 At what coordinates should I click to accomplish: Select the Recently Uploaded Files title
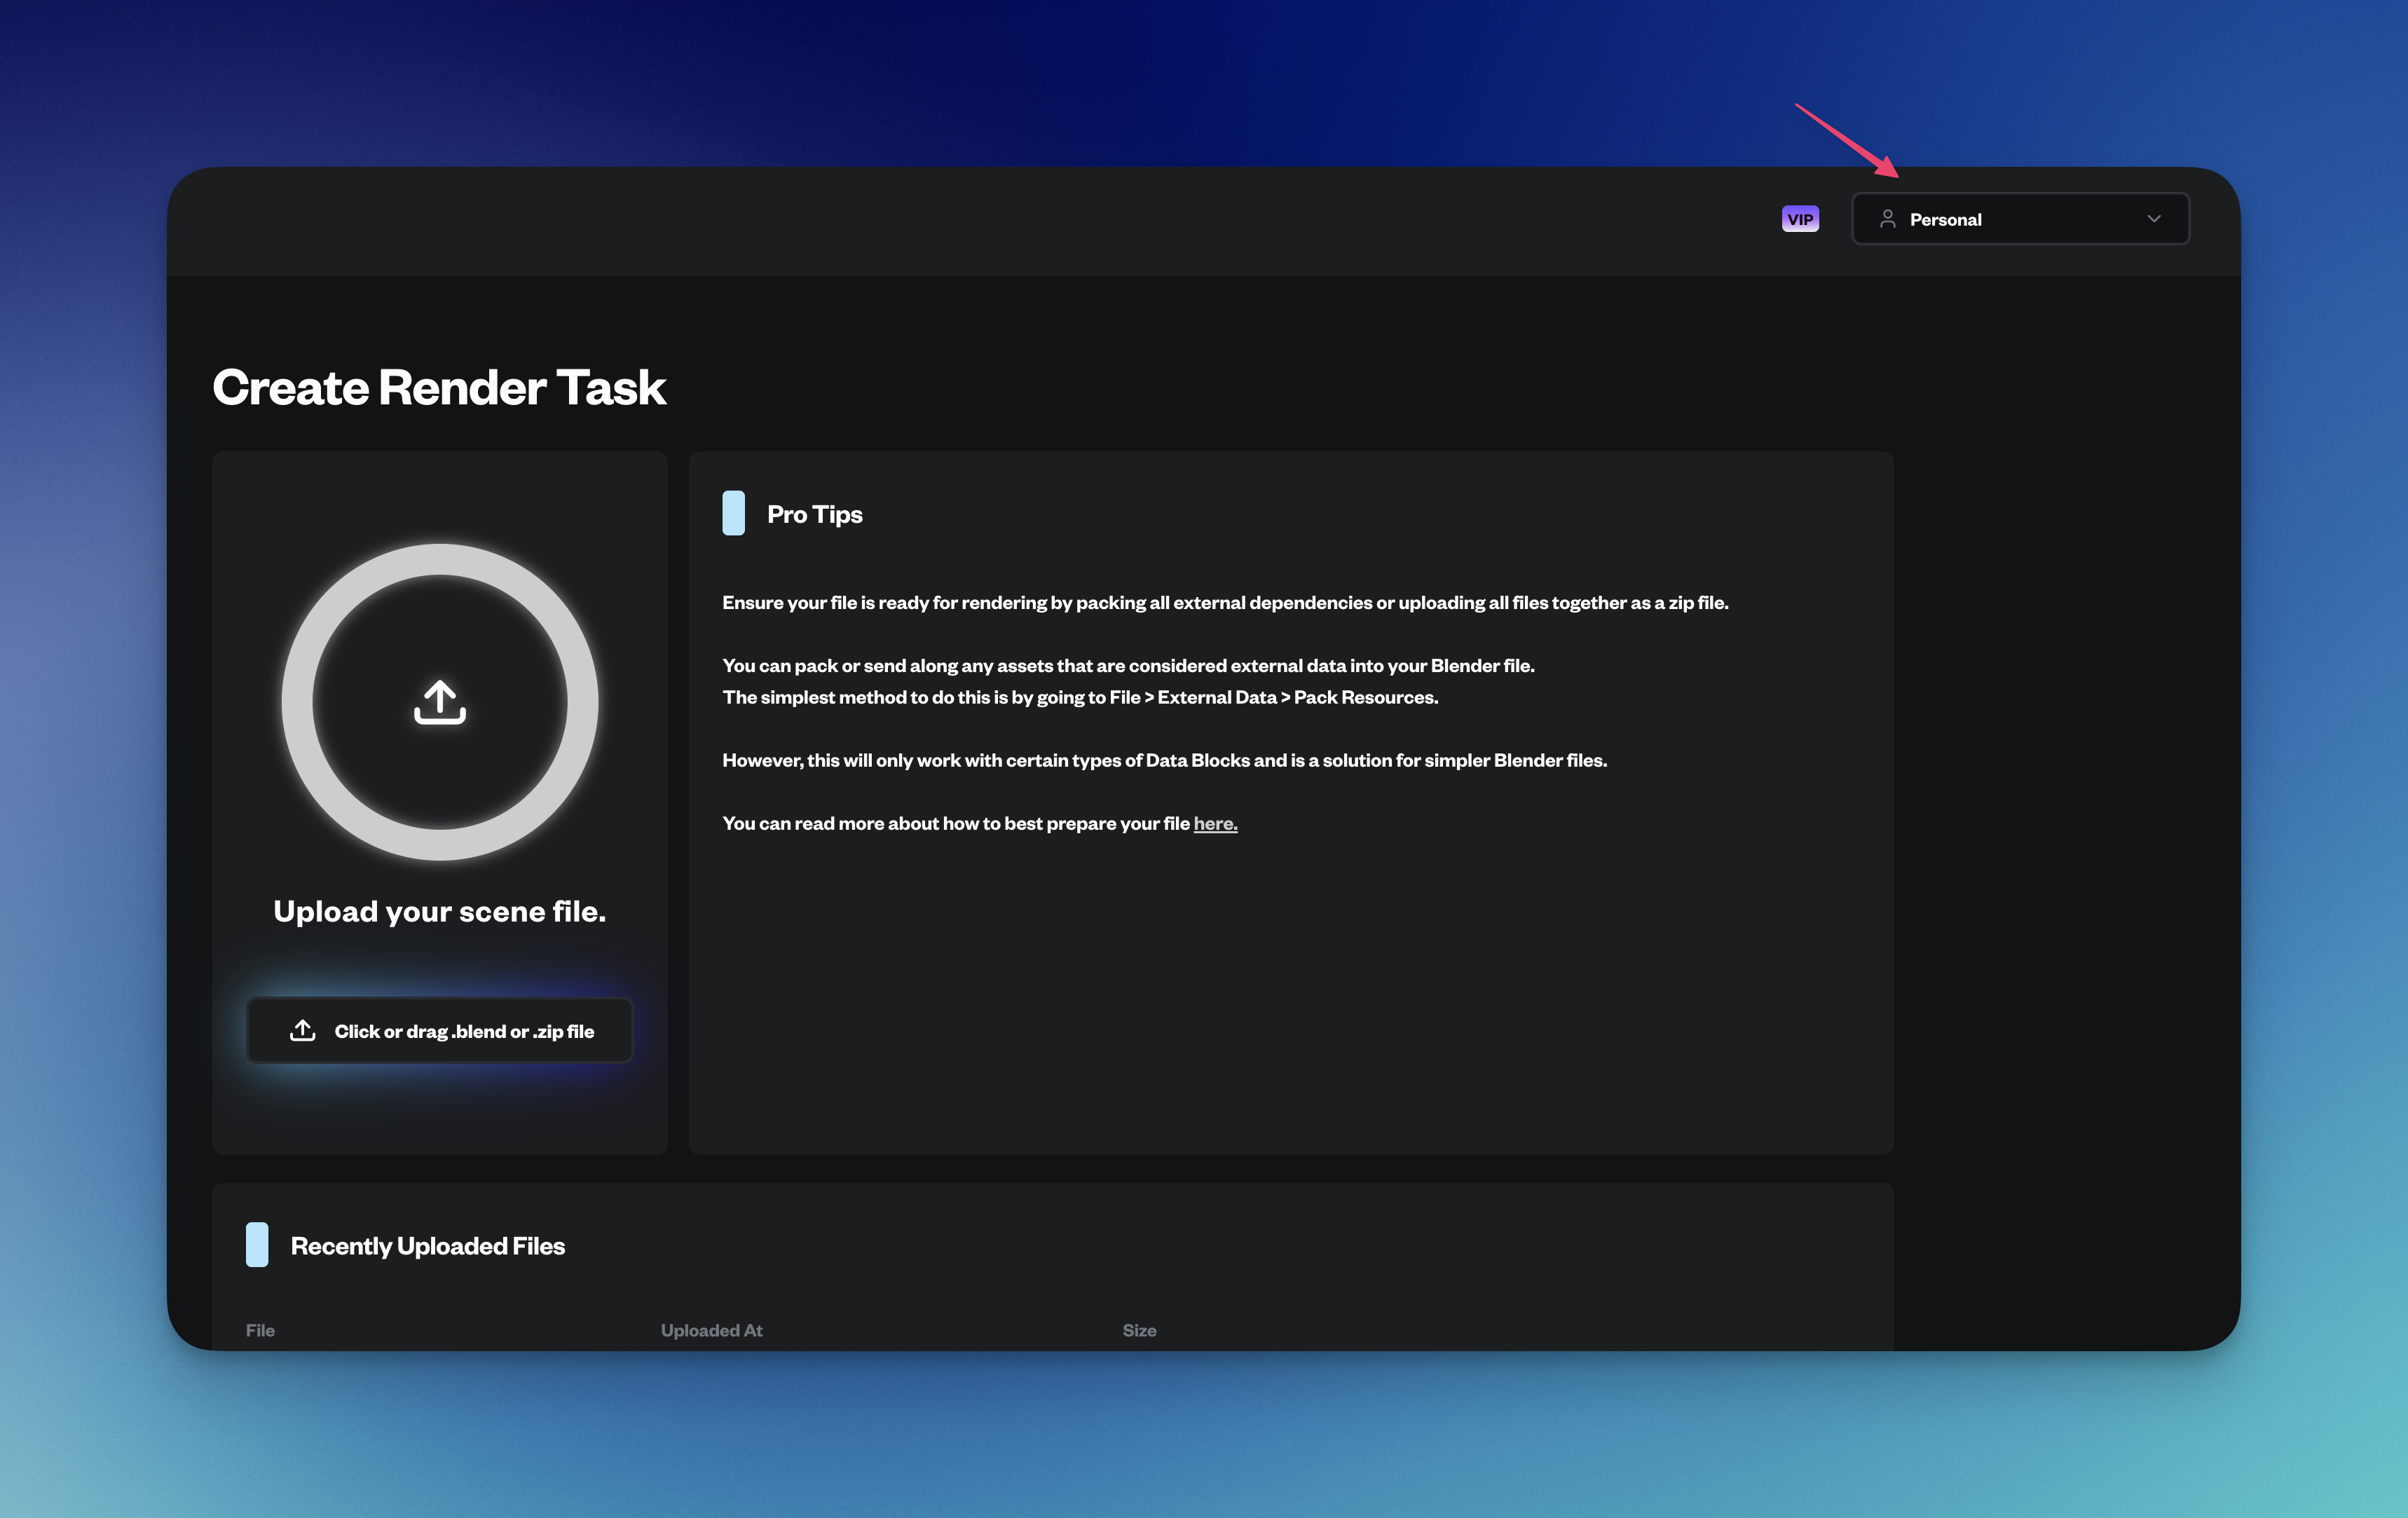428,1246
